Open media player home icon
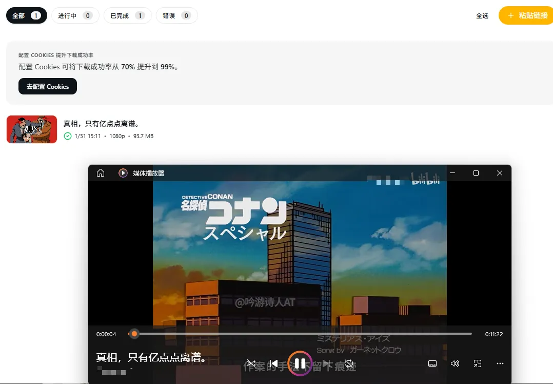This screenshot has width=553, height=384. [x=101, y=173]
